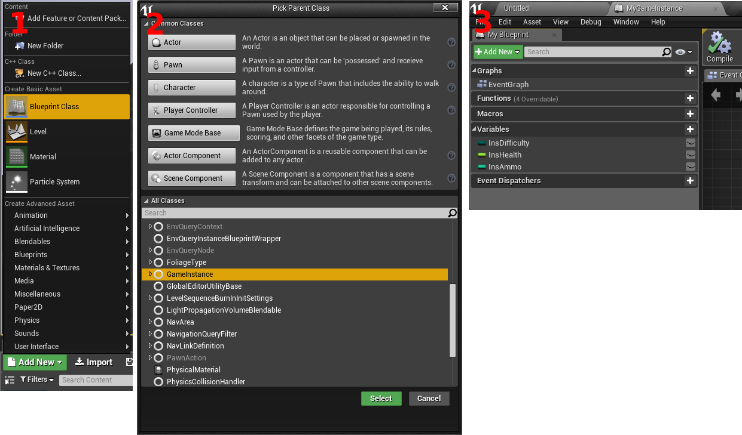
Task: Open Materials & Textures submenu
Action: pyautogui.click(x=67, y=268)
